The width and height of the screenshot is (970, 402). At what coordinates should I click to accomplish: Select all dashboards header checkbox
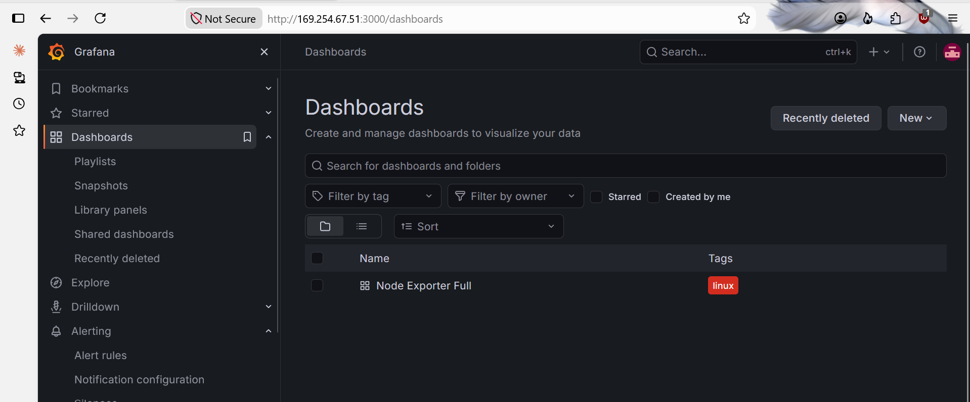[317, 258]
